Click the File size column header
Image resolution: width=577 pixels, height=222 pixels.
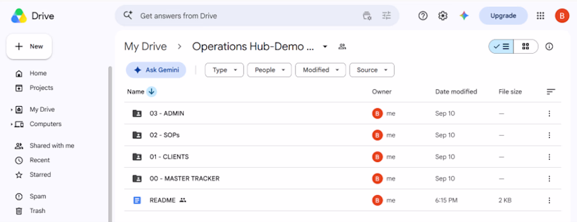(510, 92)
